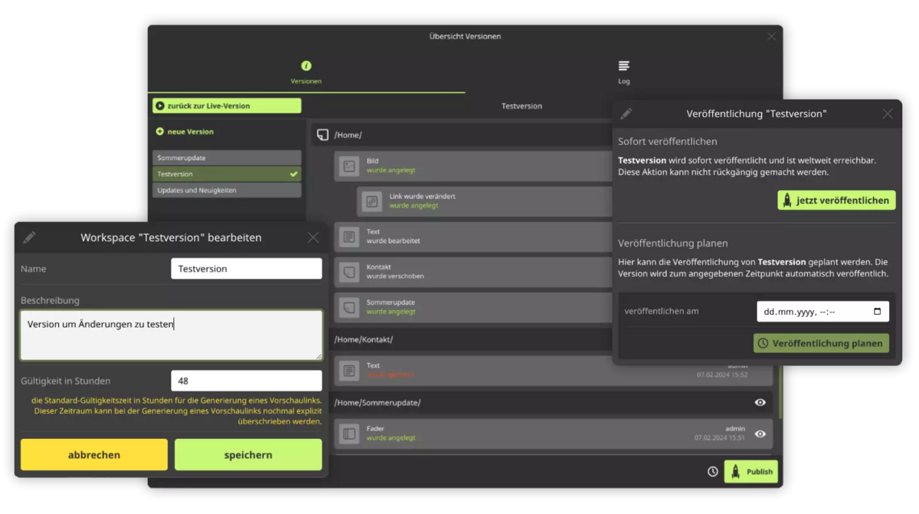This screenshot has width=919, height=514.
Task: Switch to the Versionen tab
Action: coord(306,73)
